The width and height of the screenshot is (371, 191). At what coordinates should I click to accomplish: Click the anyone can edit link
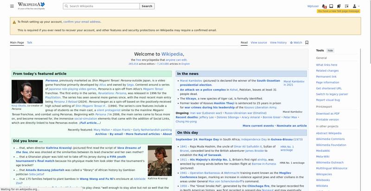pos(176,60)
